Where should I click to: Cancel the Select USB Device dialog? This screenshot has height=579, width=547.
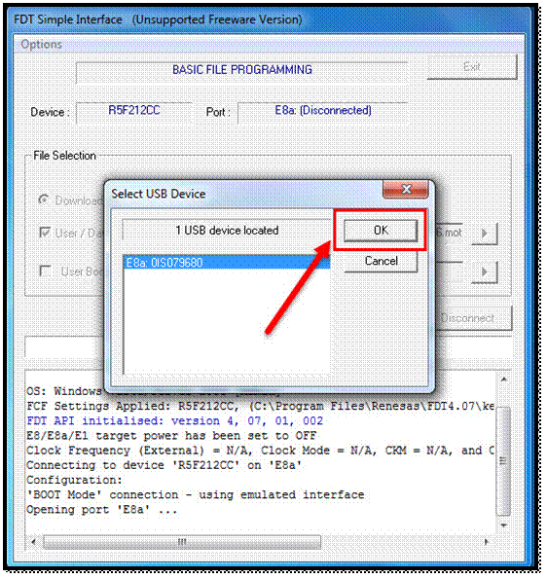click(381, 262)
